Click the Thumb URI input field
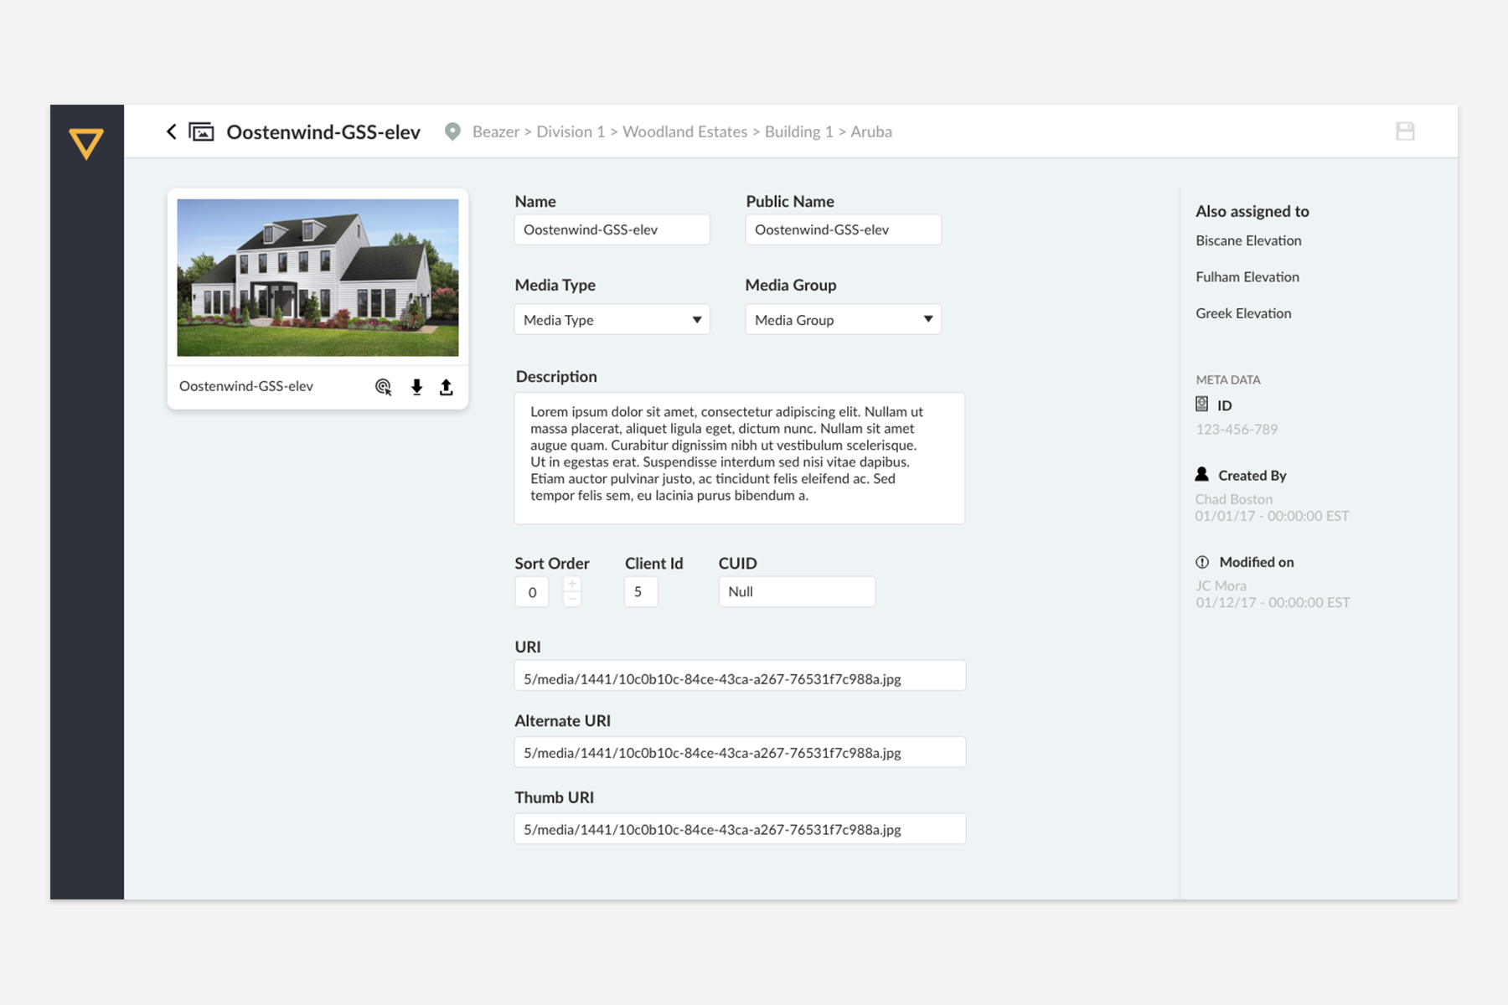 740,829
